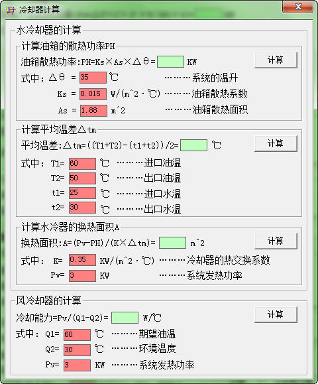The height and width of the screenshot is (384, 318).
Task: Click the green 冷却能力 result output box
Action: click(x=125, y=318)
